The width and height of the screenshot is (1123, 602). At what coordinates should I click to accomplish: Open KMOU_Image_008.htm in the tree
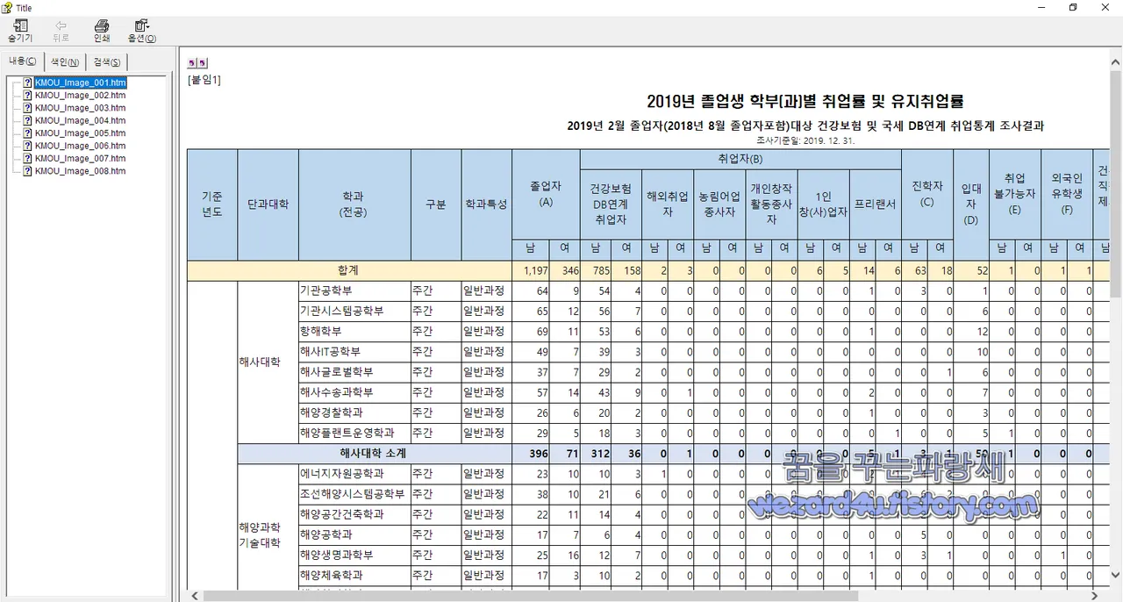[80, 171]
